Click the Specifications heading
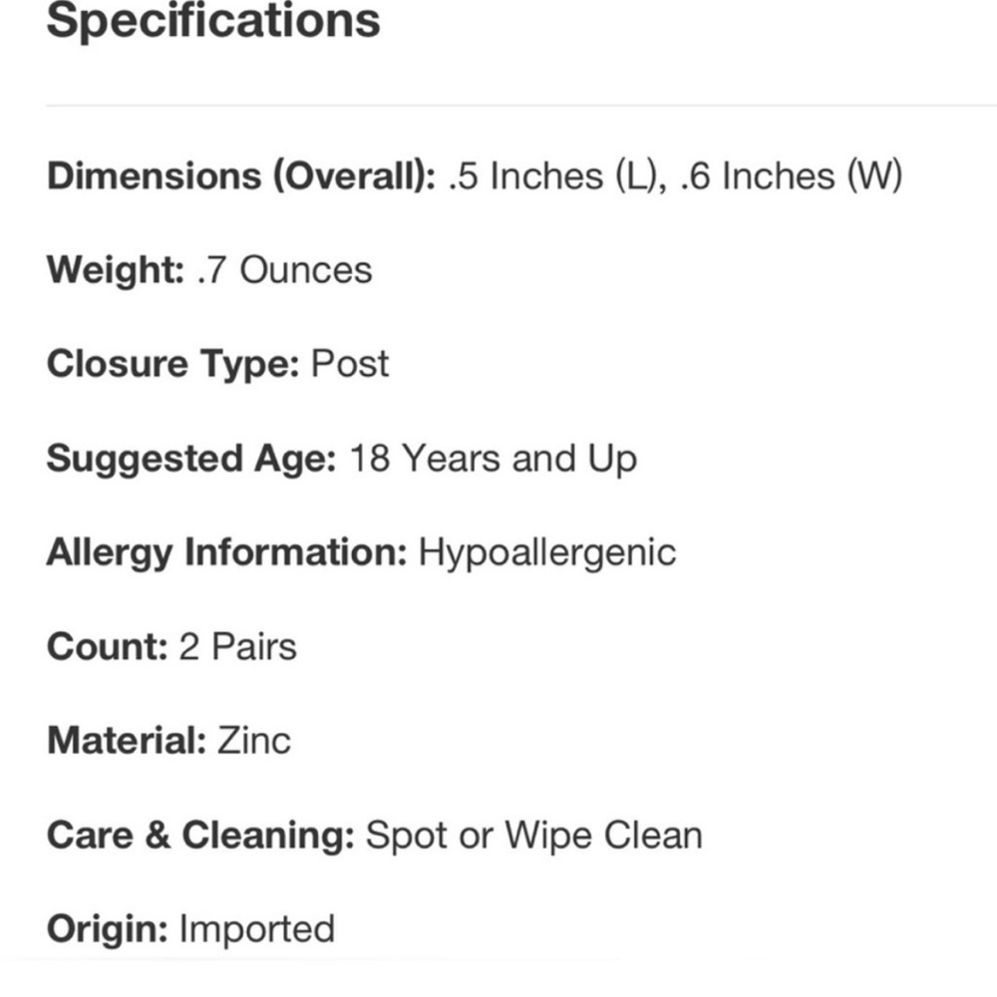Image resolution: width=997 pixels, height=997 pixels. (213, 23)
